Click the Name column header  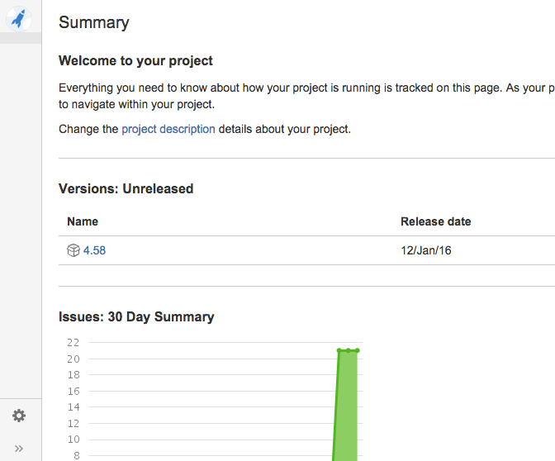[83, 221]
